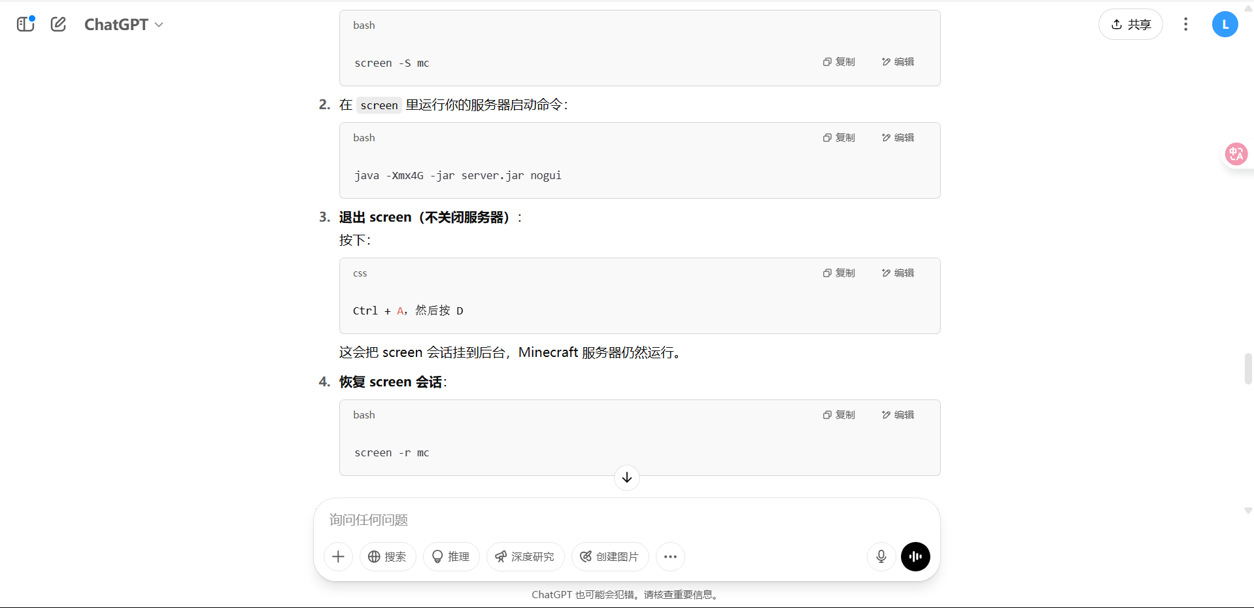Start a new chat with pencil icon
The width and height of the screenshot is (1254, 608).
click(58, 24)
